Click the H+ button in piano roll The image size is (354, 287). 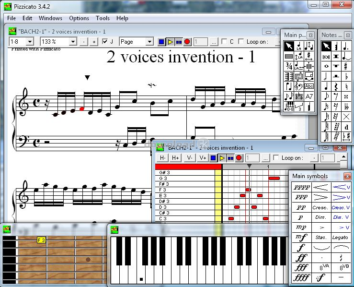point(175,157)
